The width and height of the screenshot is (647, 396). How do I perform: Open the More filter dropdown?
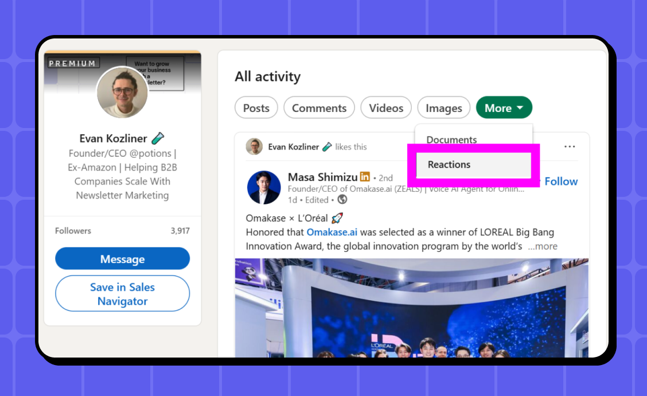(504, 107)
